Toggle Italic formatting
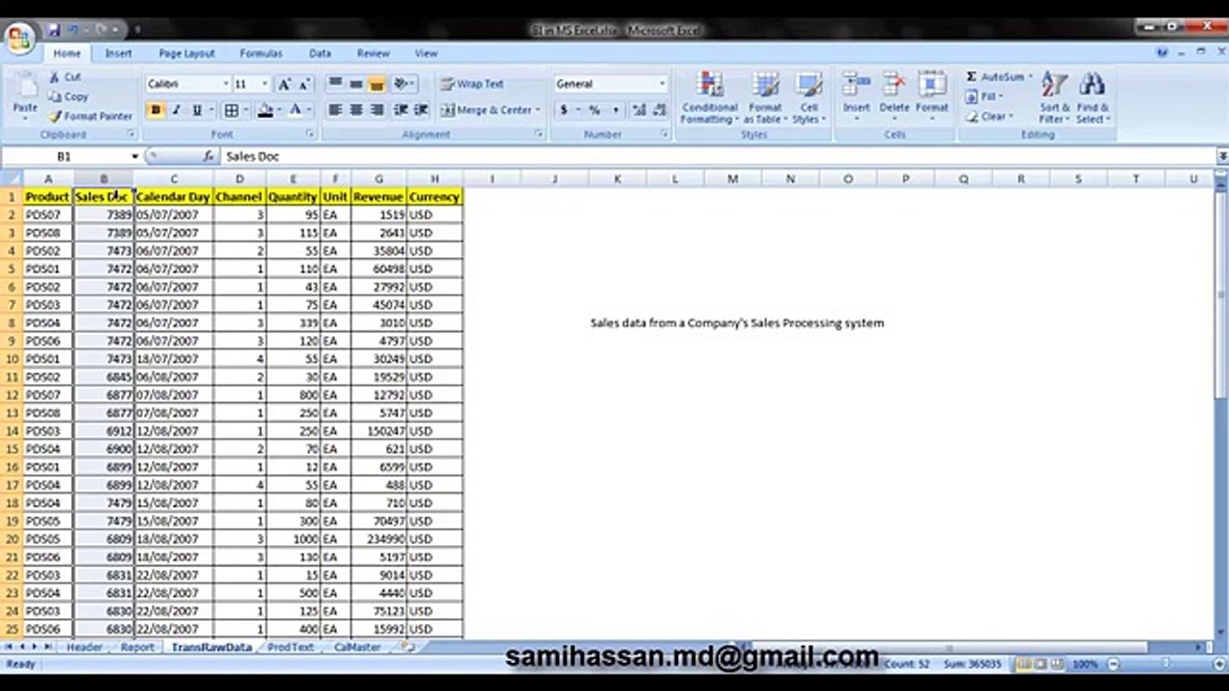 (x=176, y=110)
